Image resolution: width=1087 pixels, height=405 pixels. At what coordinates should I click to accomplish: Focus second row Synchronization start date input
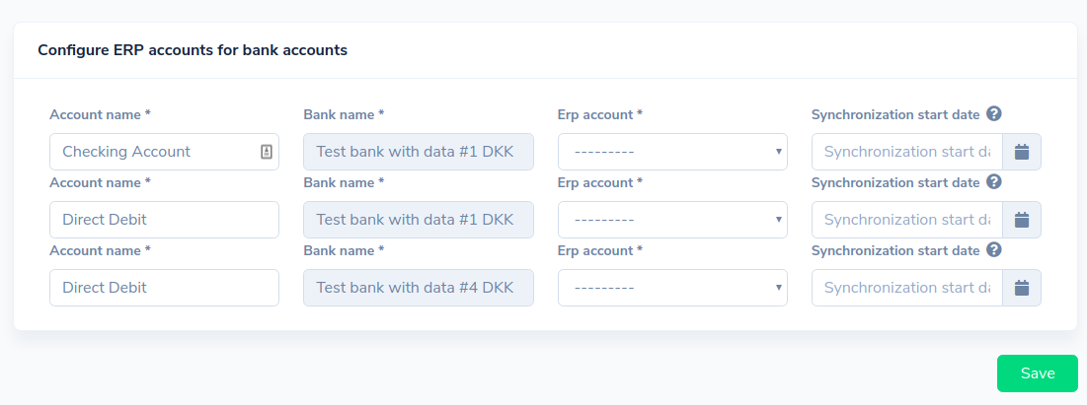click(x=906, y=220)
